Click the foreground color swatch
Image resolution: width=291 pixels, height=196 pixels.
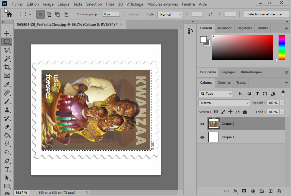point(203,39)
